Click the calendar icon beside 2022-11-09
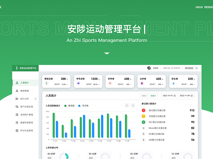 [x=192, y=96]
